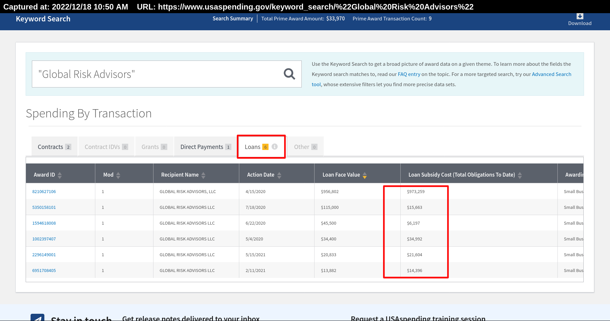
Task: Click loan face value $13,882
Action: pyautogui.click(x=329, y=270)
